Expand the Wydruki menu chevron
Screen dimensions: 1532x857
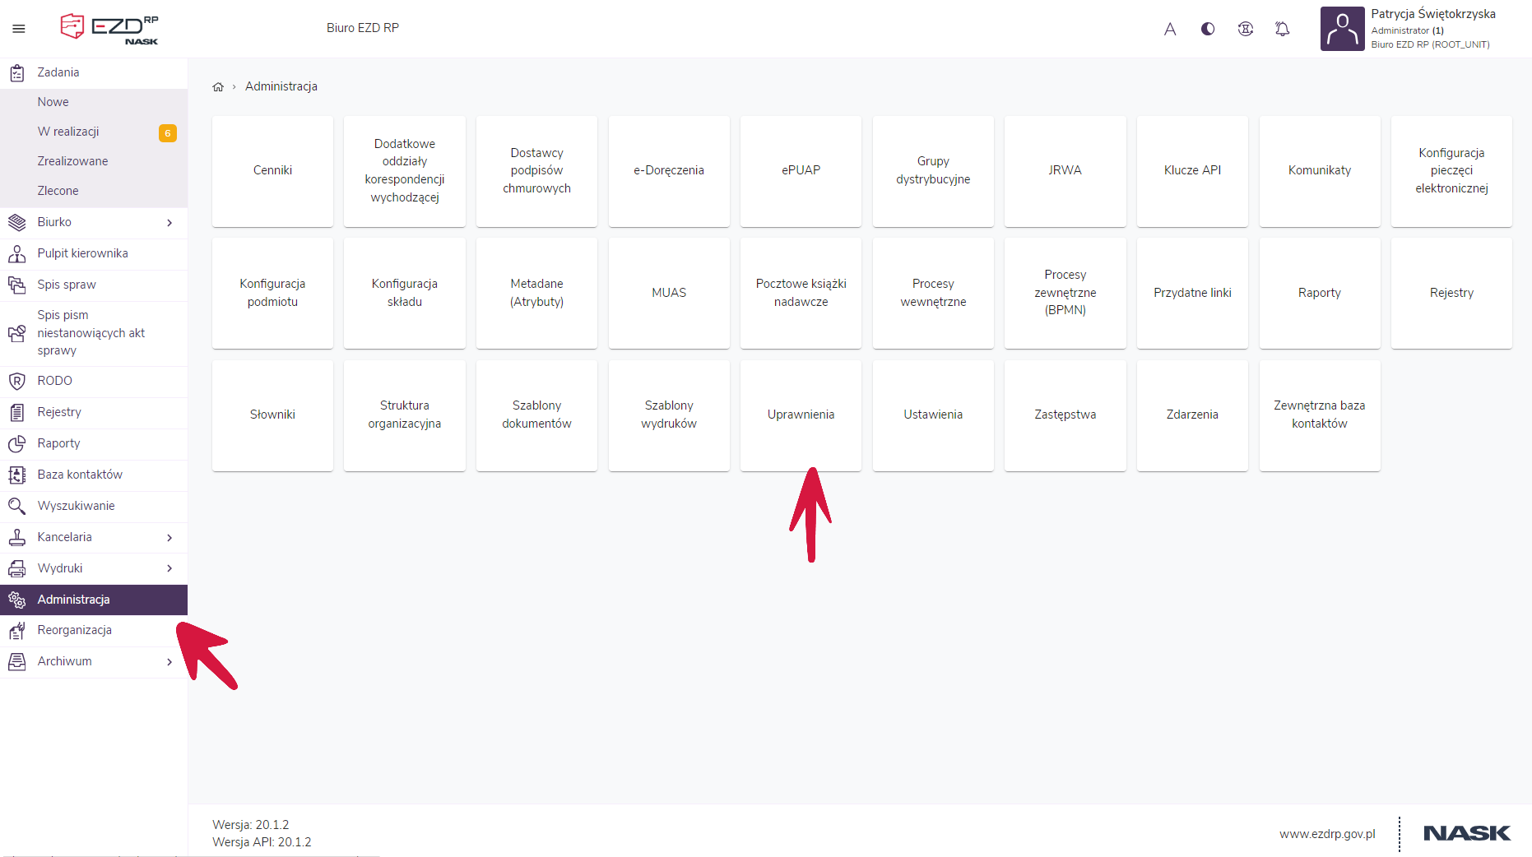click(169, 568)
